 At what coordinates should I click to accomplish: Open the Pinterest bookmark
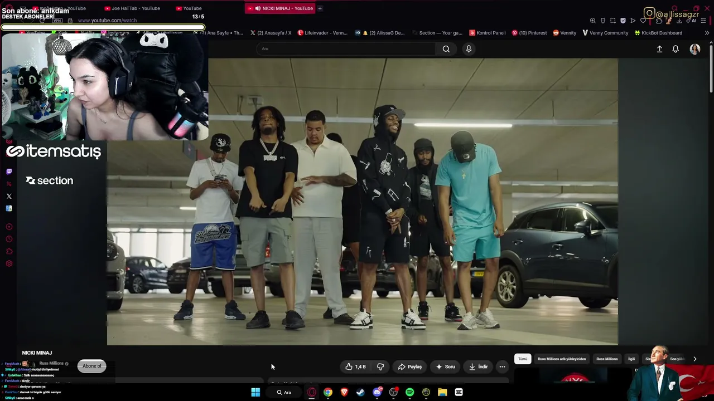(529, 33)
